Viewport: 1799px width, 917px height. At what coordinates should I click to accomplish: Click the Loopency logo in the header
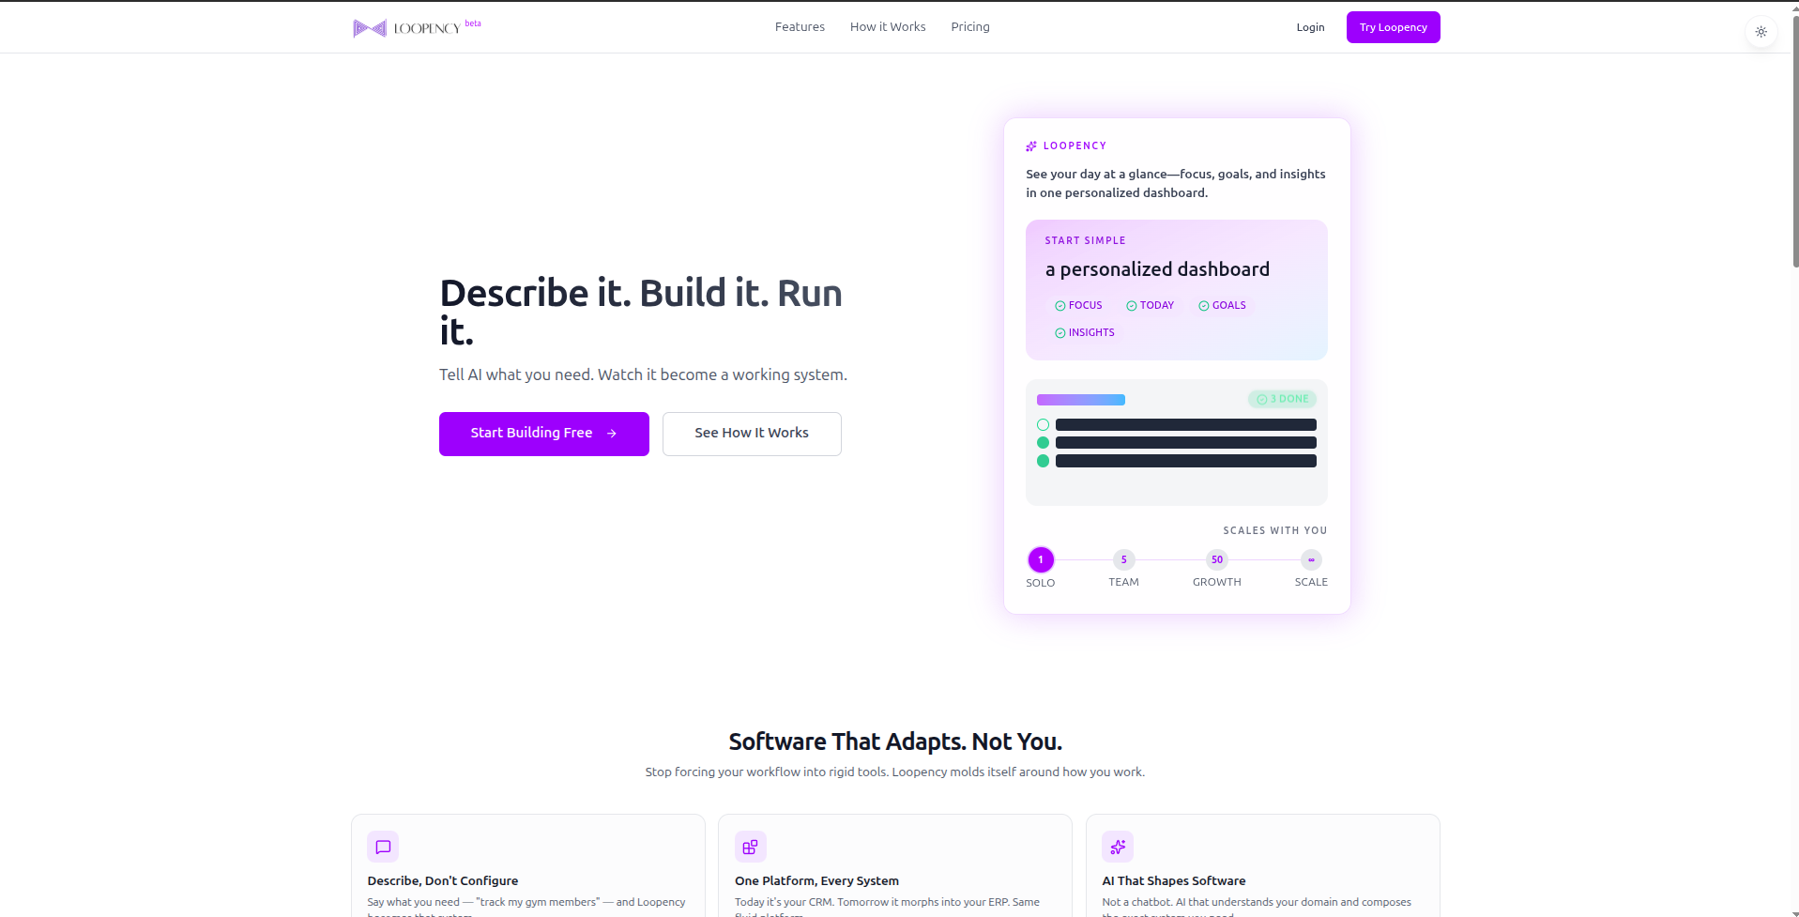[x=406, y=28]
